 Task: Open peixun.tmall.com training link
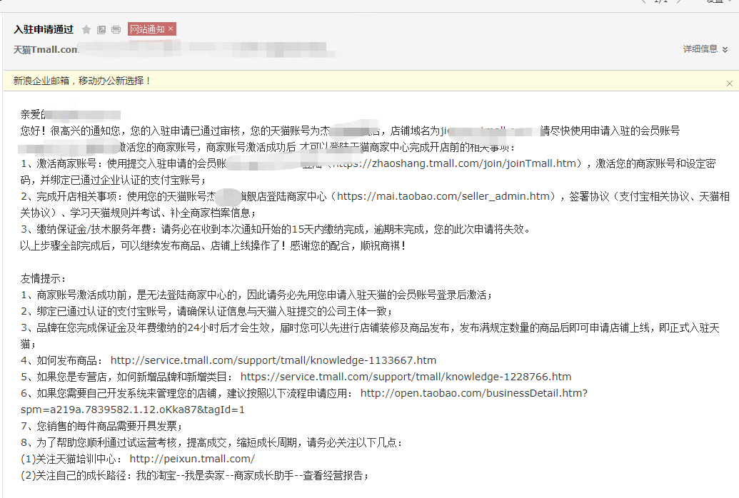tap(192, 459)
